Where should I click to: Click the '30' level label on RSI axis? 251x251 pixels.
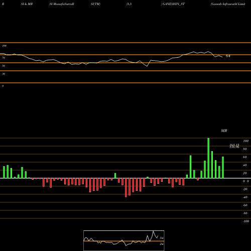point(4,74)
